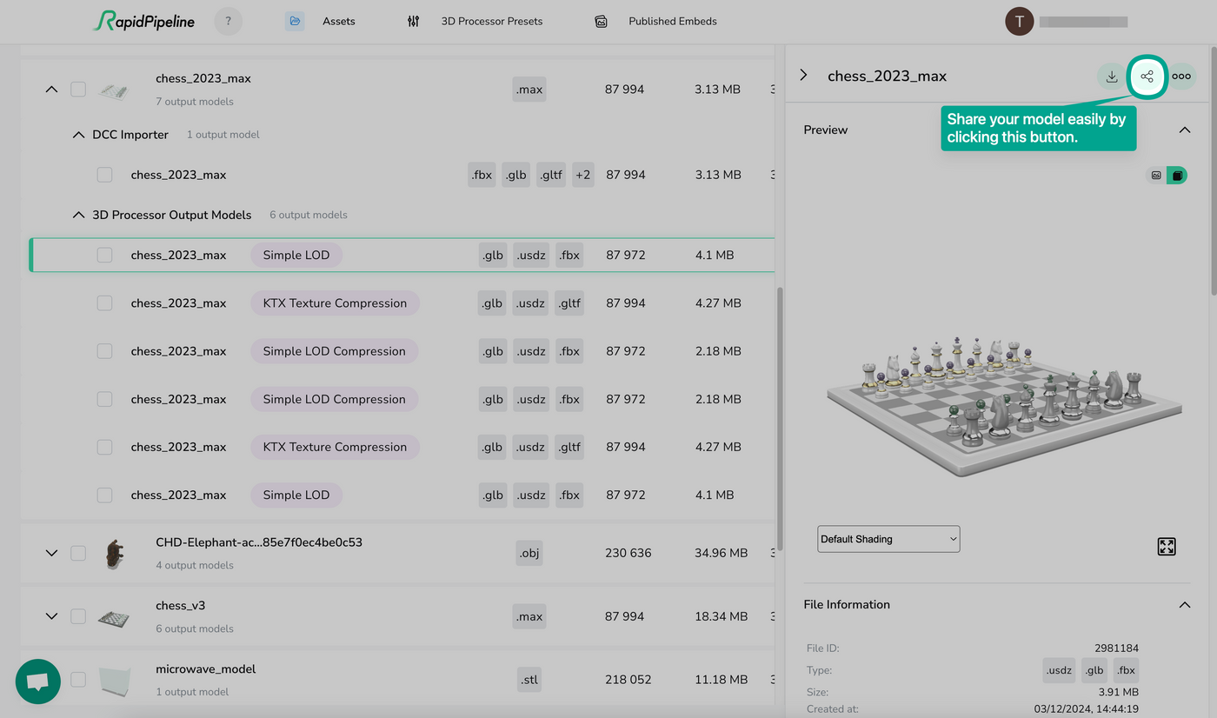Viewport: 1217px width, 718px height.
Task: Switch preview to image thumbnail mode
Action: 1156,176
